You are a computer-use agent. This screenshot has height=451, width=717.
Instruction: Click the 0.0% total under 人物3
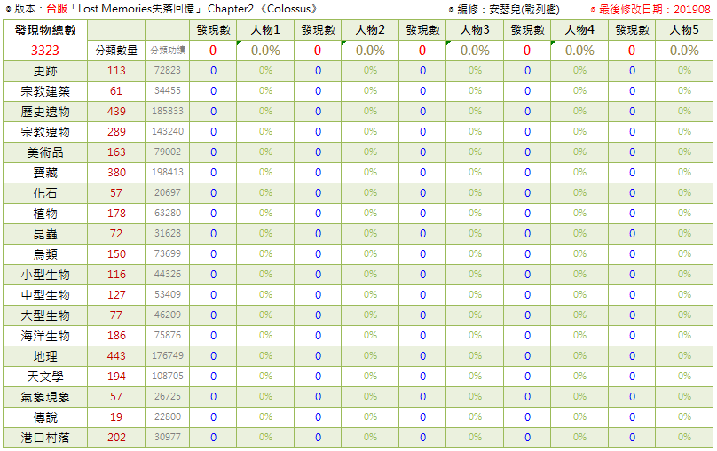click(475, 51)
